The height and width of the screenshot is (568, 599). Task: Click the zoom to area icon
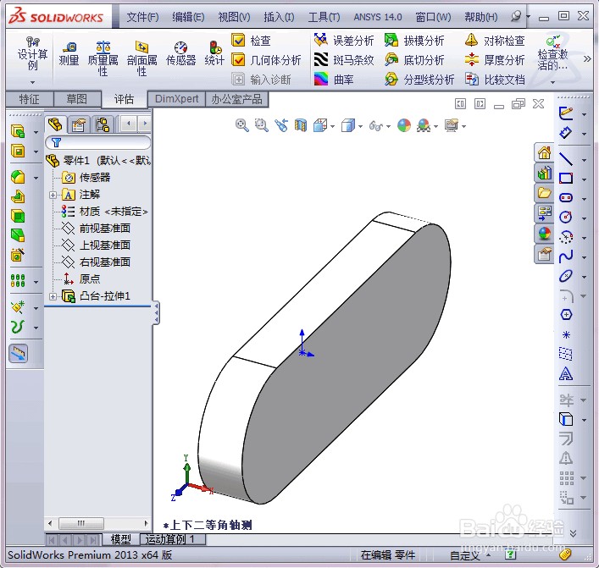[261, 125]
